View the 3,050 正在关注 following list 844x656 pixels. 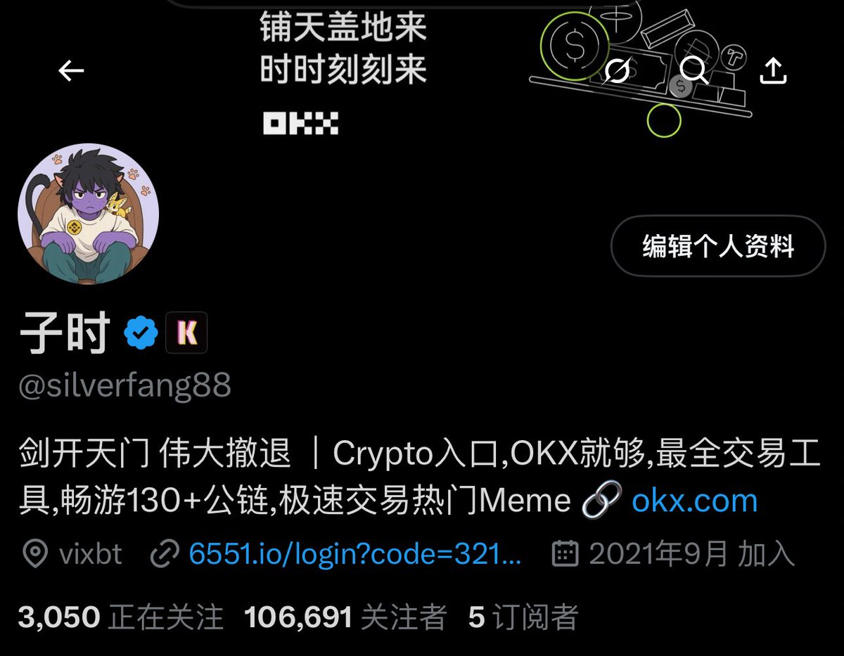121,617
